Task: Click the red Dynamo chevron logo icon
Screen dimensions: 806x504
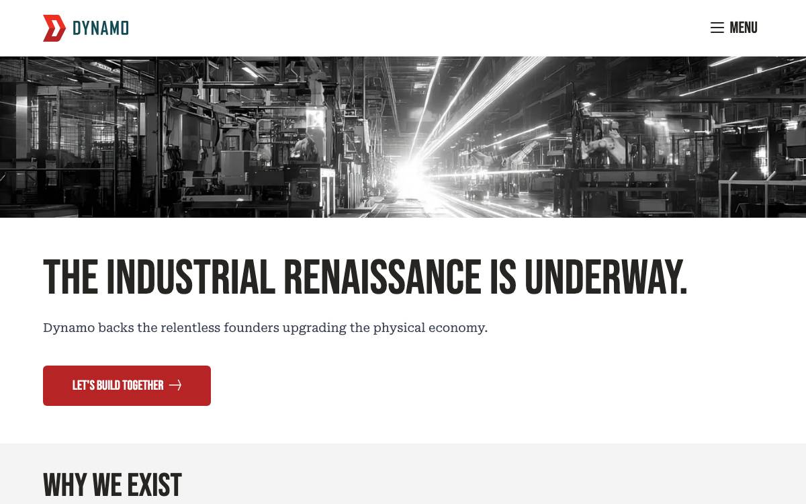Action: (54, 28)
